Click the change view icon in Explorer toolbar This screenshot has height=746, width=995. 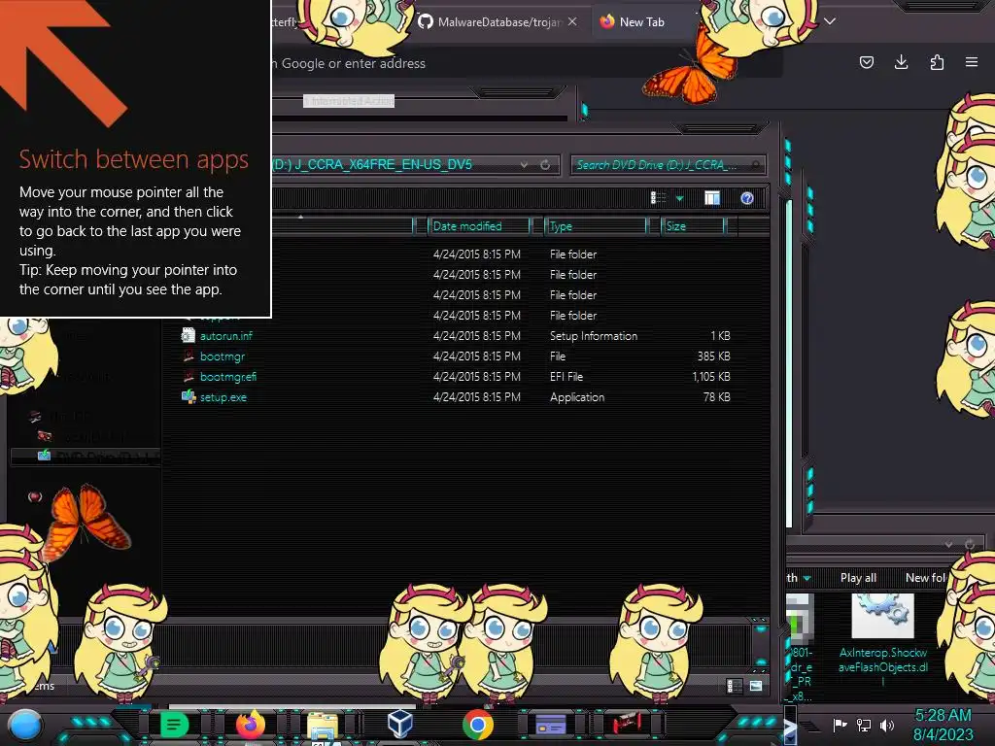[x=659, y=198]
